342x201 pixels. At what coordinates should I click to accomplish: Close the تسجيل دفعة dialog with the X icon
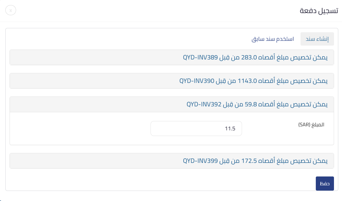tap(11, 10)
